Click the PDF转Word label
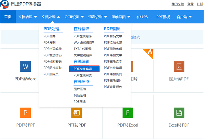 tap(25, 79)
